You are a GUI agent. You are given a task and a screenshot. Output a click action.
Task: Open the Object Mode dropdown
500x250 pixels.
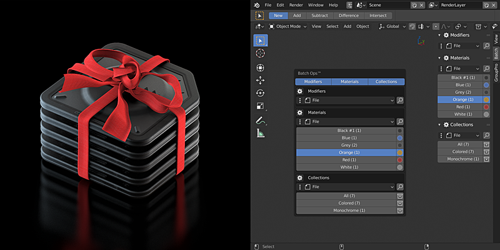[x=287, y=26]
